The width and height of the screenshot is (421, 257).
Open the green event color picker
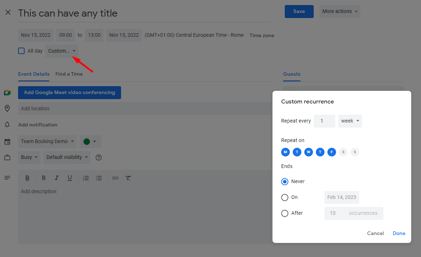90,142
